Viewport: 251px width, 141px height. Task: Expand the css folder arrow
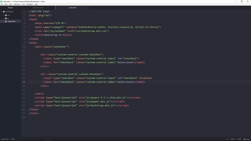[x=4, y=15]
